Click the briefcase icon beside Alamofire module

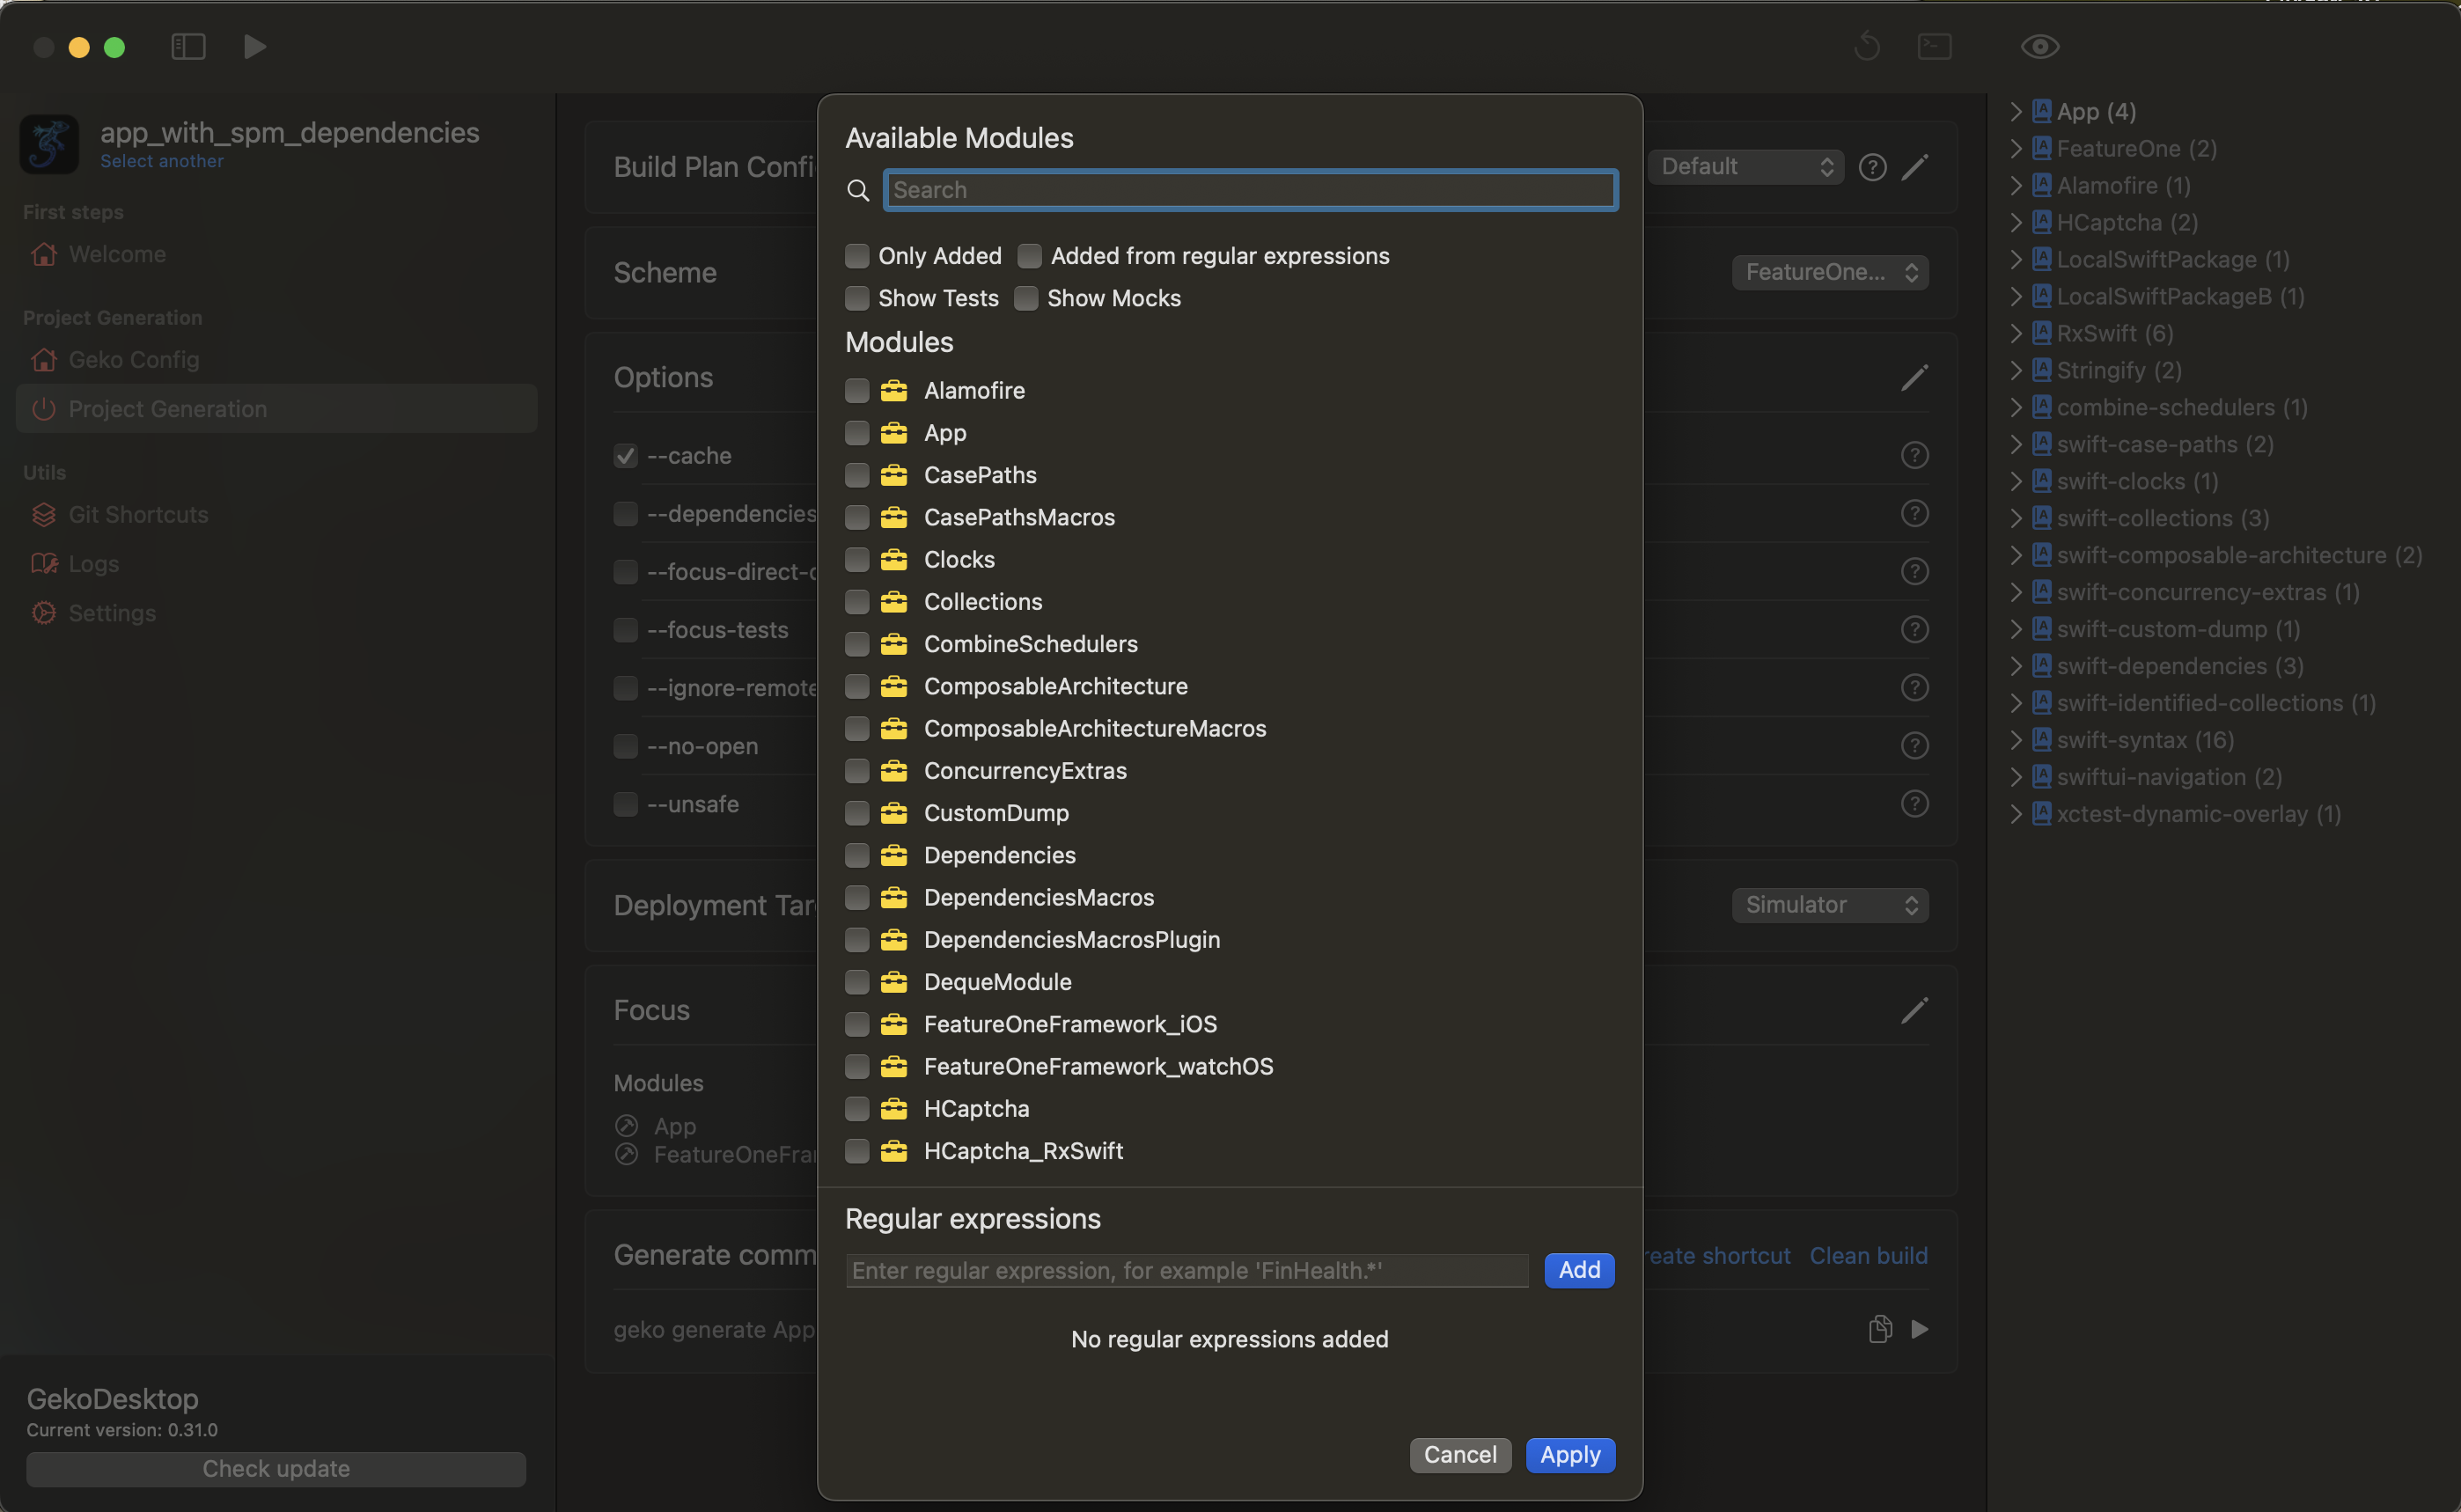pos(893,391)
